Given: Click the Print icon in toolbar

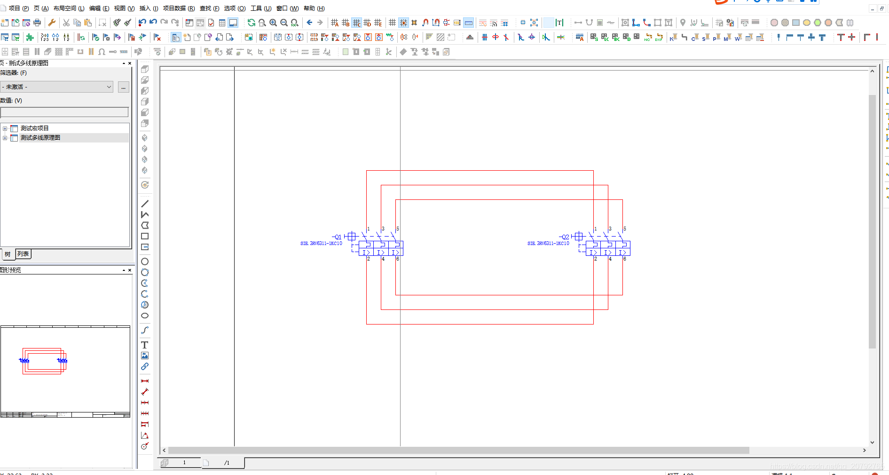Looking at the screenshot, I should (37, 23).
